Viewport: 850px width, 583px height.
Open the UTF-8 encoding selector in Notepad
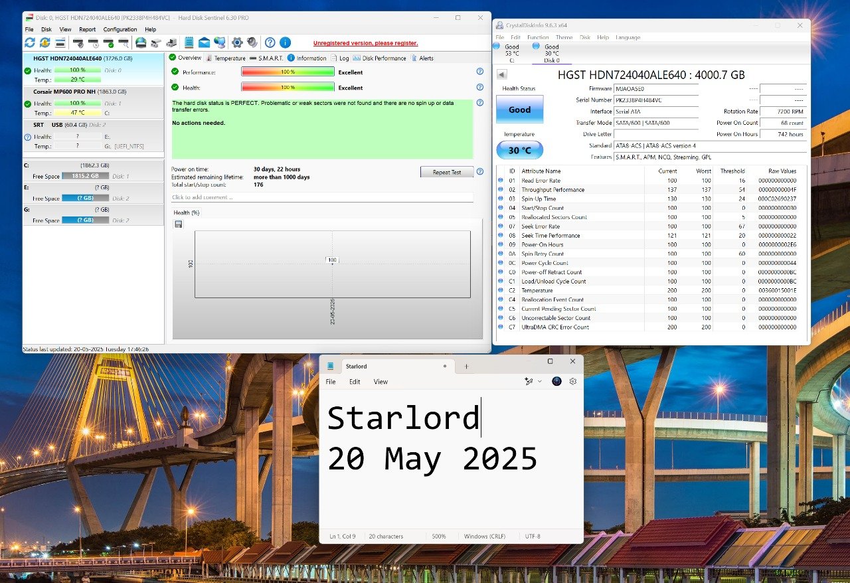(x=533, y=537)
